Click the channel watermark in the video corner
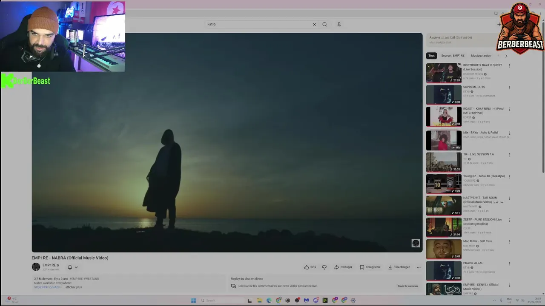This screenshot has width=545, height=306. tap(416, 243)
